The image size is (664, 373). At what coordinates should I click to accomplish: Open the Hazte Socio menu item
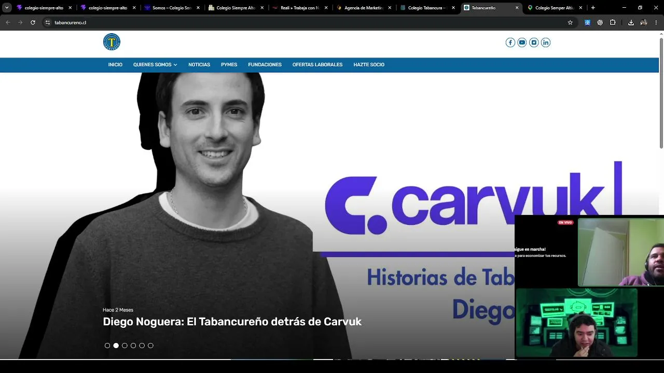pyautogui.click(x=369, y=65)
